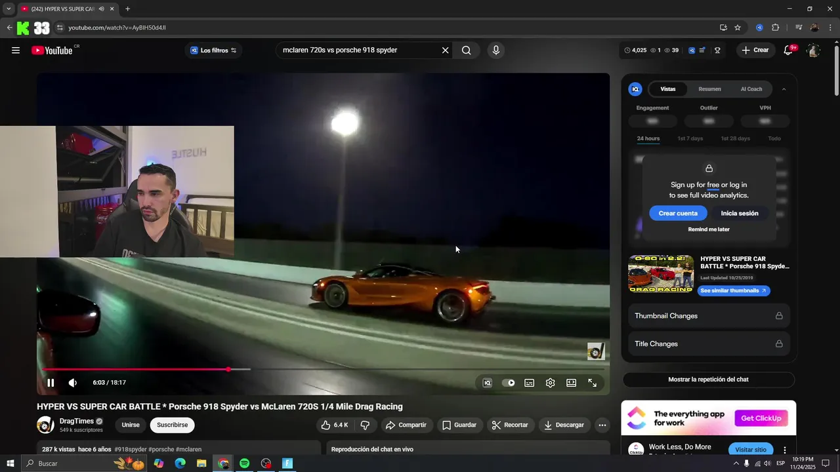Open the Crear button
Image resolution: width=840 pixels, height=472 pixels.
pyautogui.click(x=755, y=50)
